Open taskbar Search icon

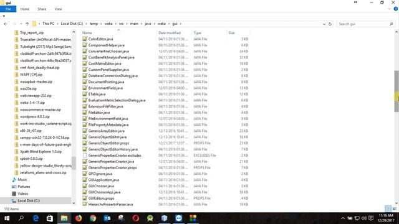21,218
